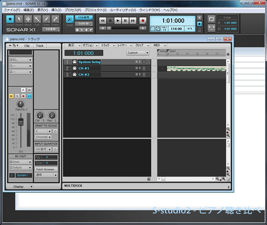Switch to the Track inspector tab
The image size is (267, 225).
pyautogui.click(x=40, y=46)
